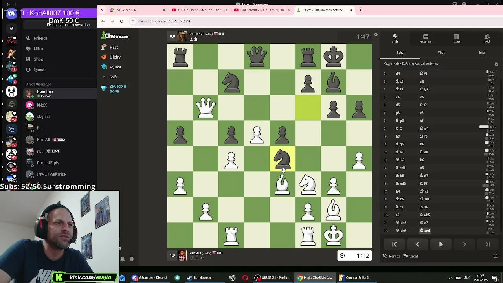Start a new game with Nová hra

(426, 39)
